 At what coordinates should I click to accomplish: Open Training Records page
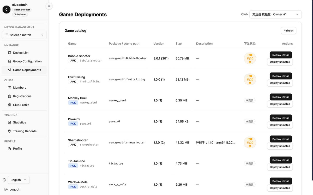coord(24,131)
